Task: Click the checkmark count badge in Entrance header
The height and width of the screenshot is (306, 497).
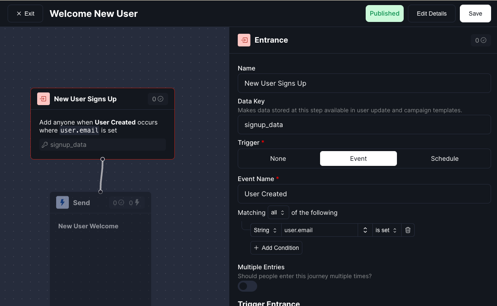Action: pyautogui.click(x=481, y=40)
